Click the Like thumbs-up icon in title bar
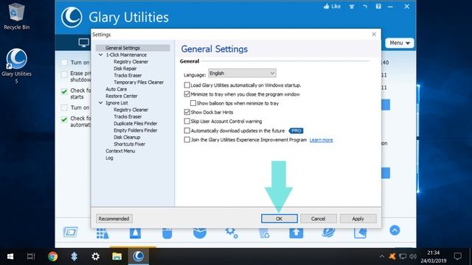Image resolution: width=472 pixels, height=265 pixels. click(326, 7)
